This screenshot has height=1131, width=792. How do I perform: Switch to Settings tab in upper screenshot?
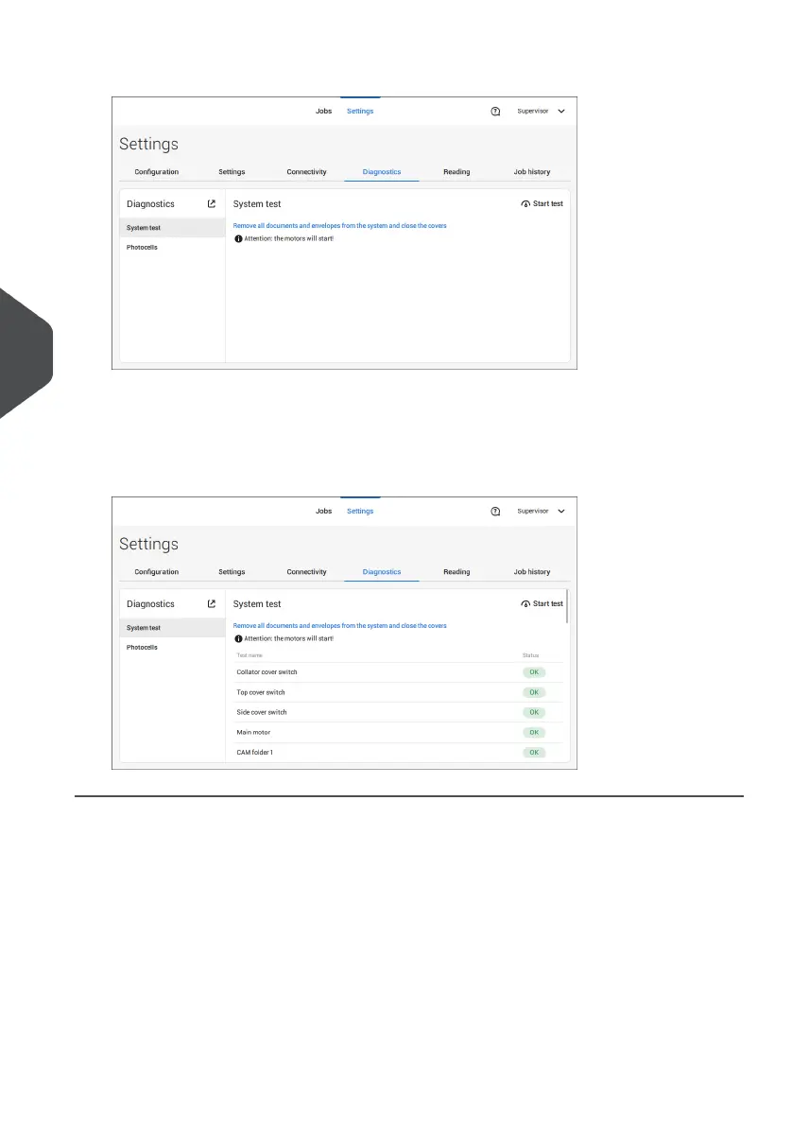232,172
